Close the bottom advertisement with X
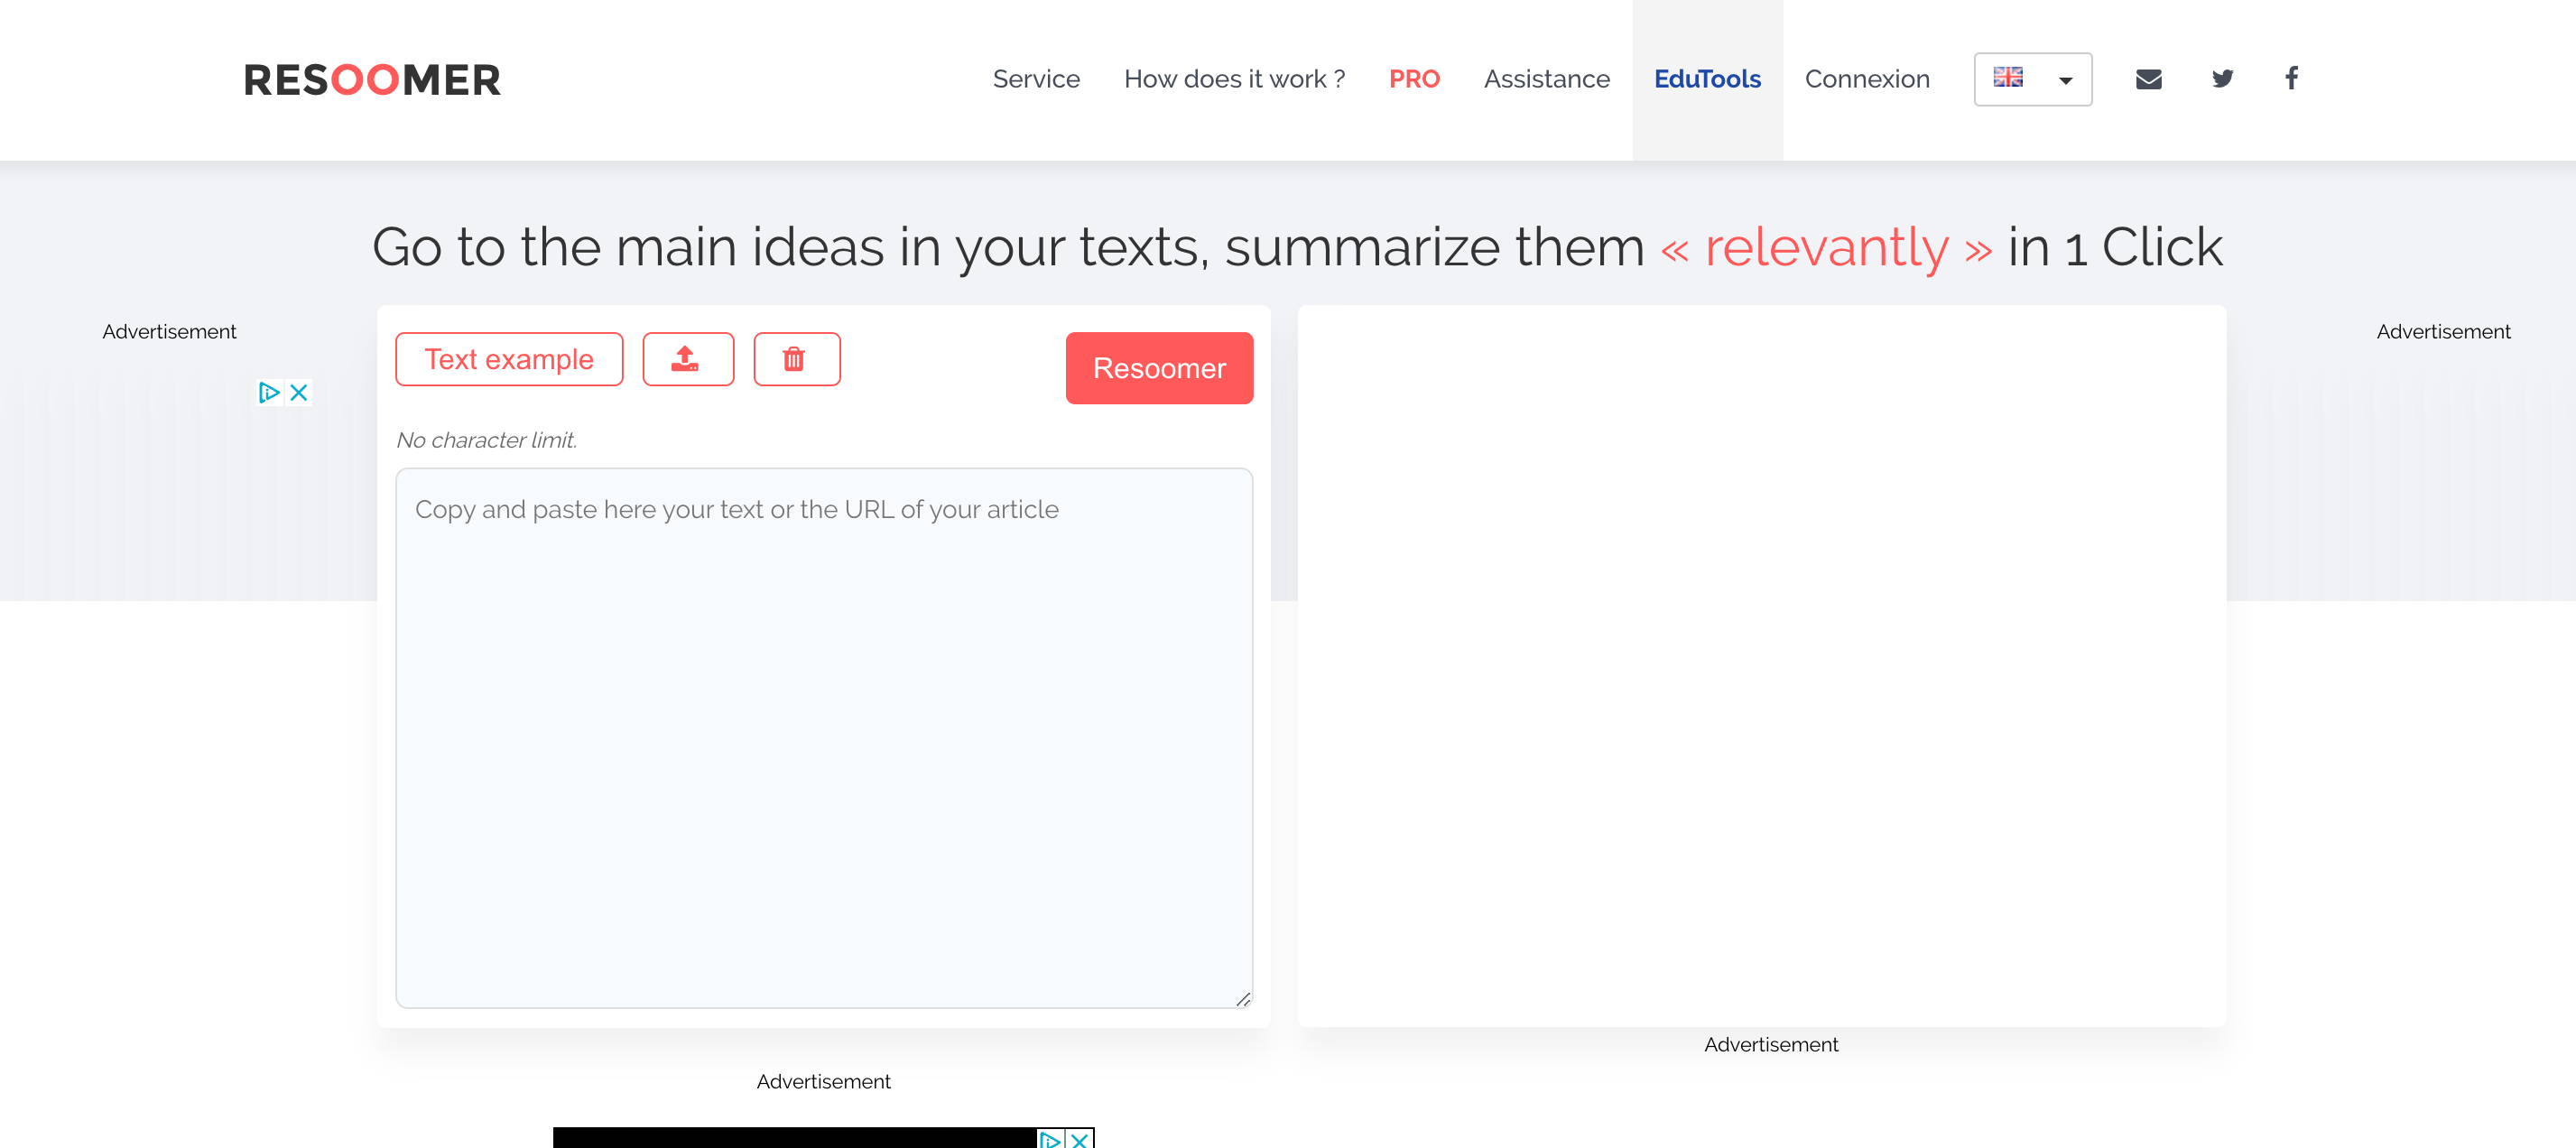Screen dimensions: 2576x1148 [1080, 1139]
